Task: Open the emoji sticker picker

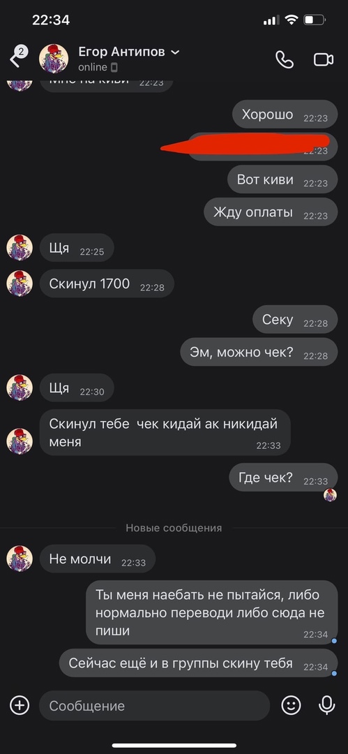Action: pyautogui.click(x=291, y=705)
